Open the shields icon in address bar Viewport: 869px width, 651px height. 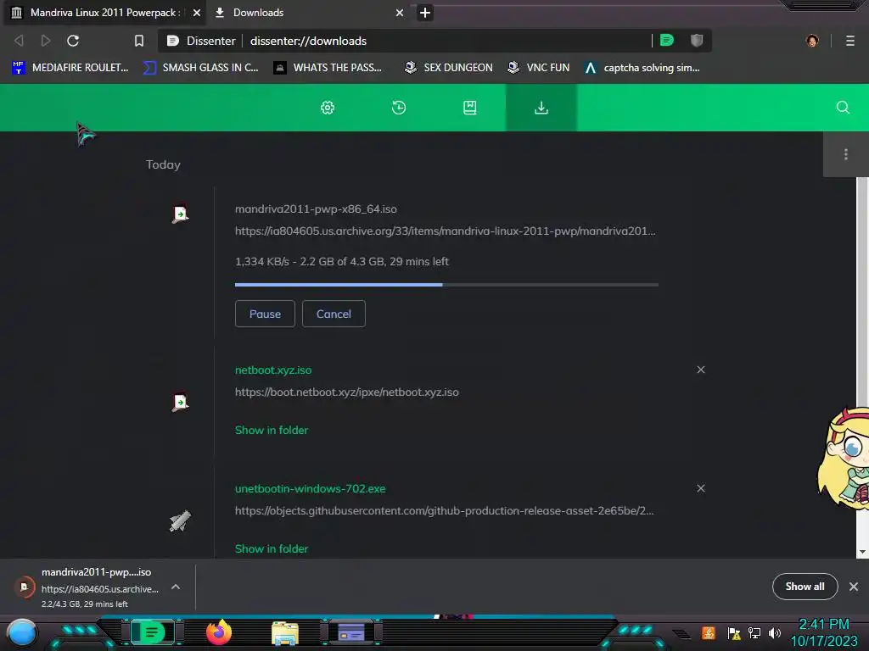coord(697,41)
